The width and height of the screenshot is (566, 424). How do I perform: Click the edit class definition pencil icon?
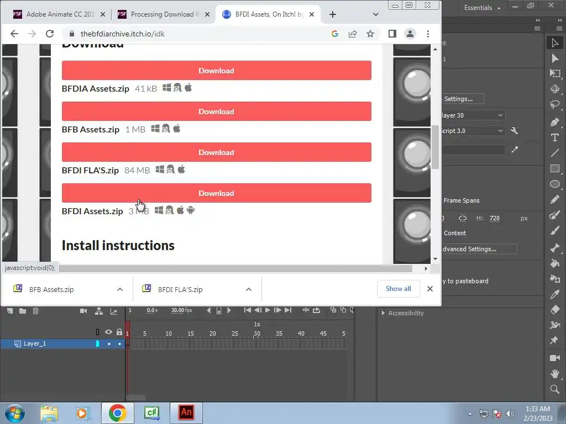pos(515,149)
